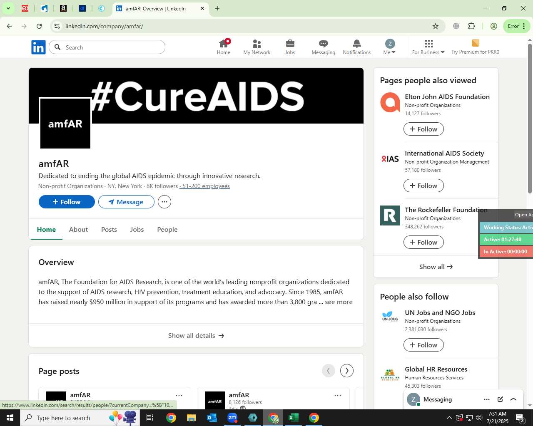The width and height of the screenshot is (533, 426).
Task: Go to Home feed icon
Action: (224, 47)
